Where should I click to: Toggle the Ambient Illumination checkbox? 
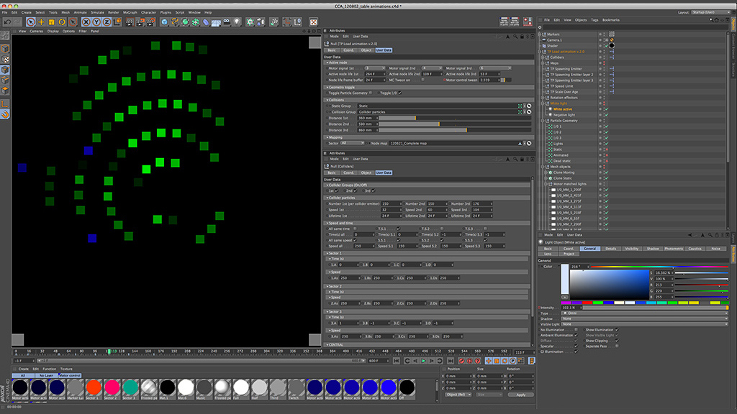click(x=576, y=335)
